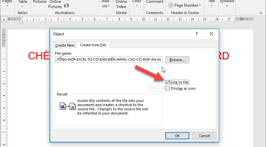Image resolution: width=266 pixels, height=147 pixels.
Task: Expand the Add-ins dropdown
Action: coord(106,4)
